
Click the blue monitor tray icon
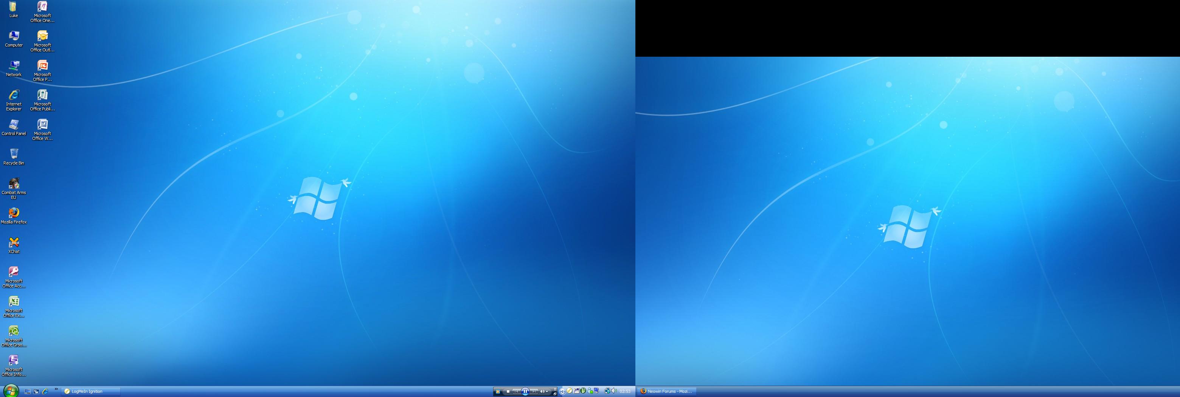coord(596,391)
